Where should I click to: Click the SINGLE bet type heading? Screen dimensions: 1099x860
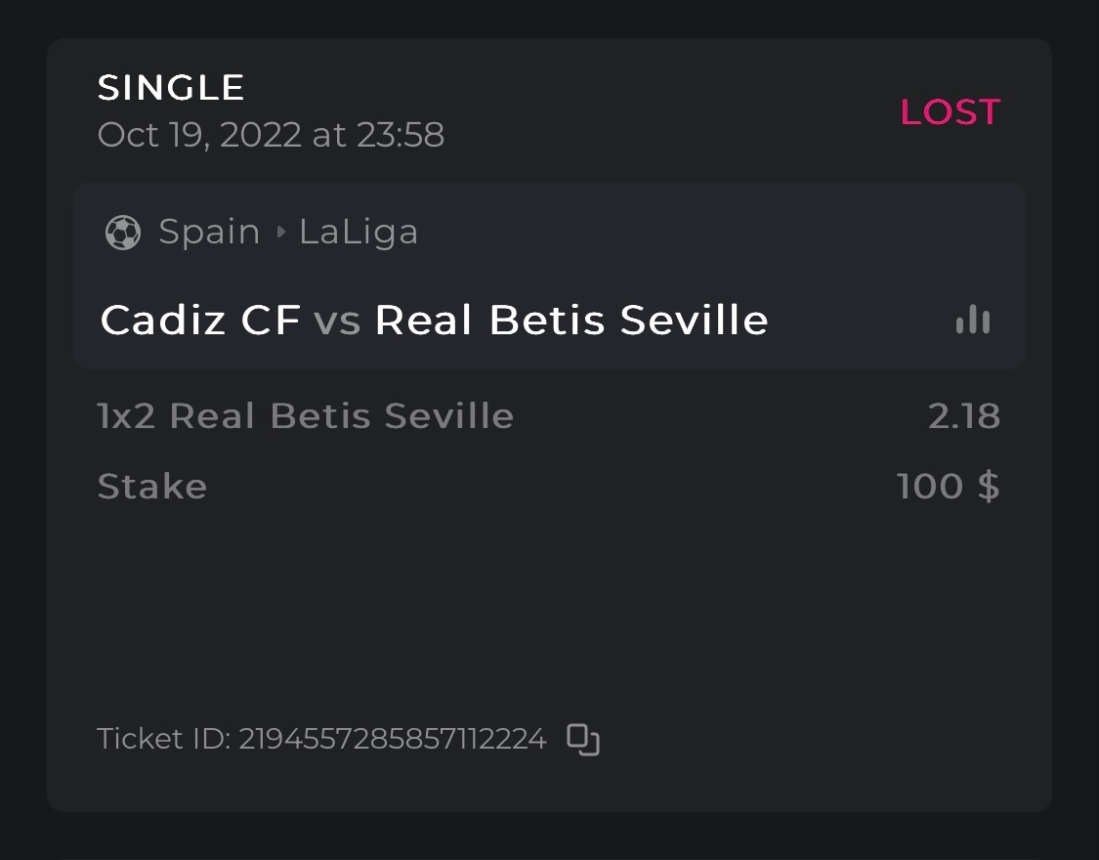171,88
